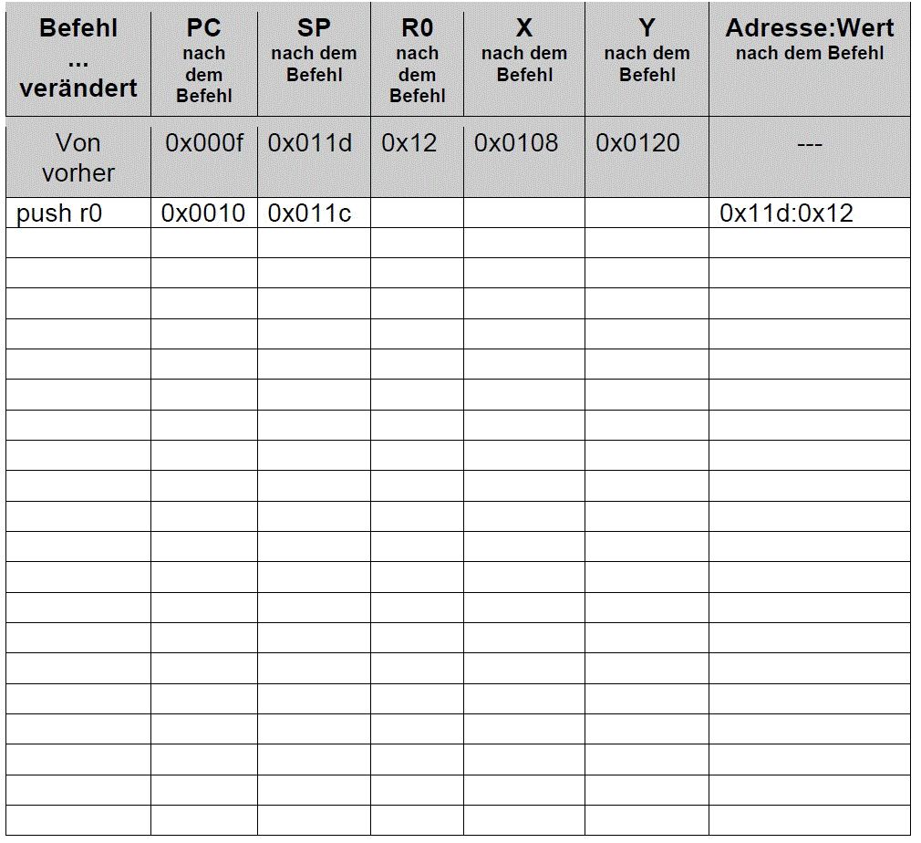921x843 pixels.
Task: Click the "---" placeholder cell
Action: (x=809, y=144)
